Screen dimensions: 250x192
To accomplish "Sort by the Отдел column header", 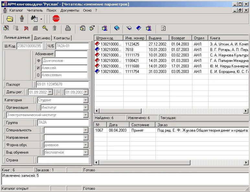I will pos(200,38).
